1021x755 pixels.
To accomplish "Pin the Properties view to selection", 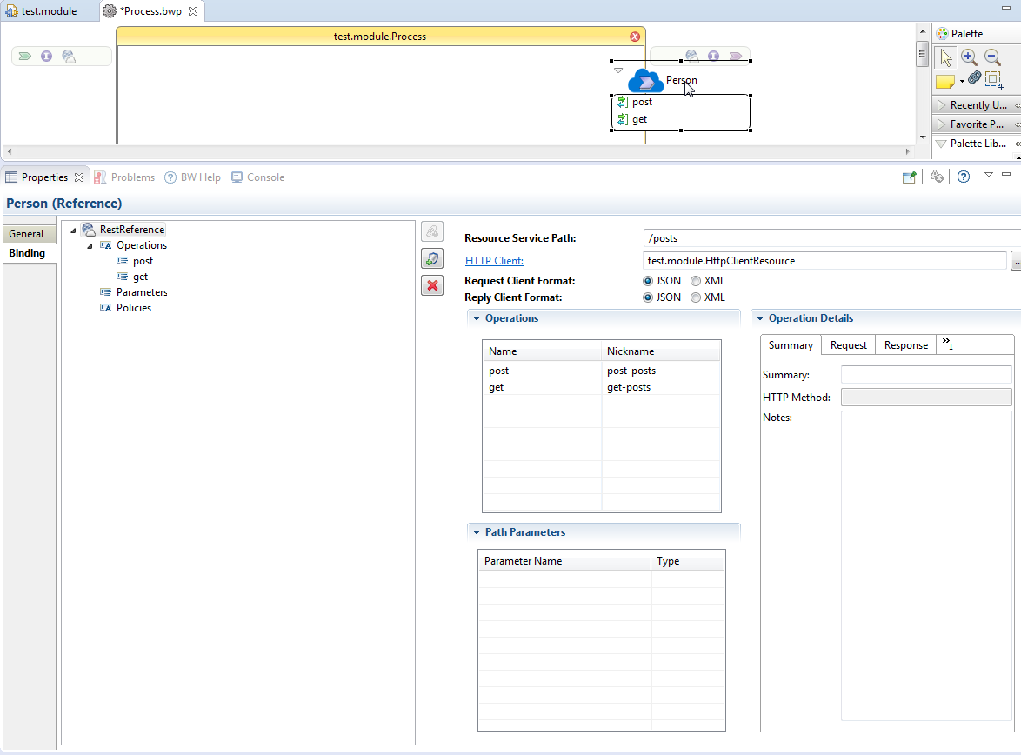I will pos(909,177).
